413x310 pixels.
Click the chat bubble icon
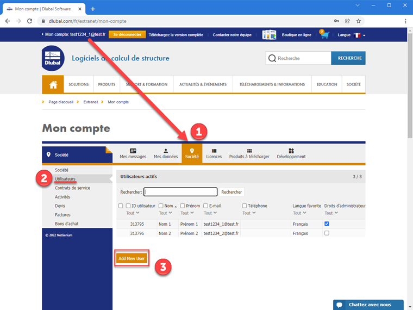coord(339,305)
